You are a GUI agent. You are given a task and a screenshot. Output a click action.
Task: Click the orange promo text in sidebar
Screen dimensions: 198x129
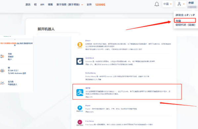pyautogui.click(x=8, y=43)
